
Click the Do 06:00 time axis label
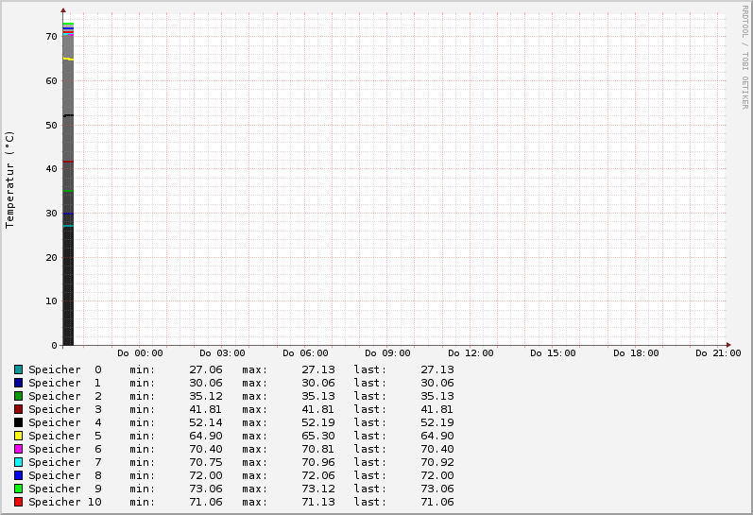[x=305, y=353]
